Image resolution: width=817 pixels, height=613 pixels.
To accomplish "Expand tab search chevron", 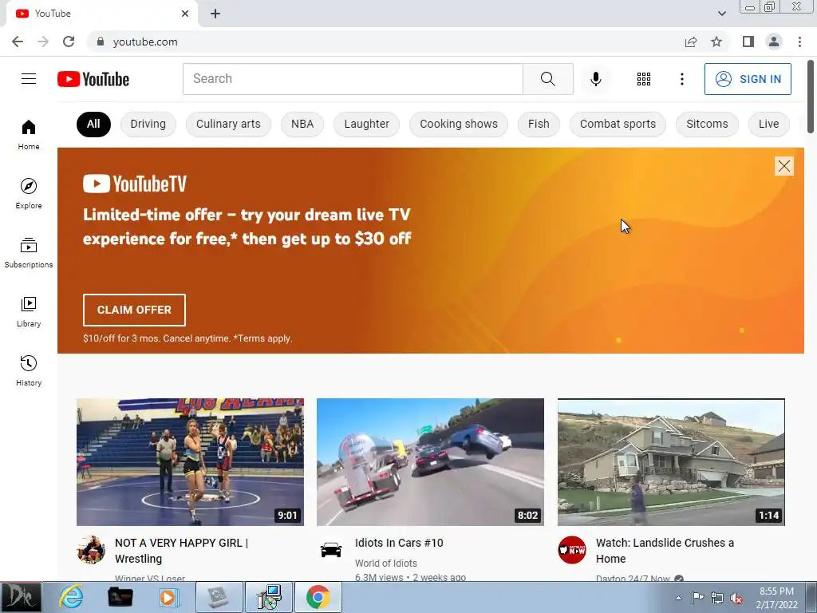I will coord(721,14).
